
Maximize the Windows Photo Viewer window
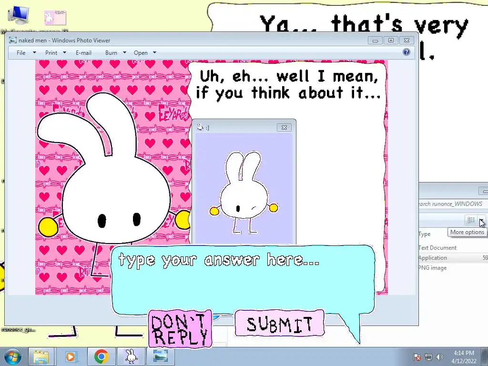(391, 41)
